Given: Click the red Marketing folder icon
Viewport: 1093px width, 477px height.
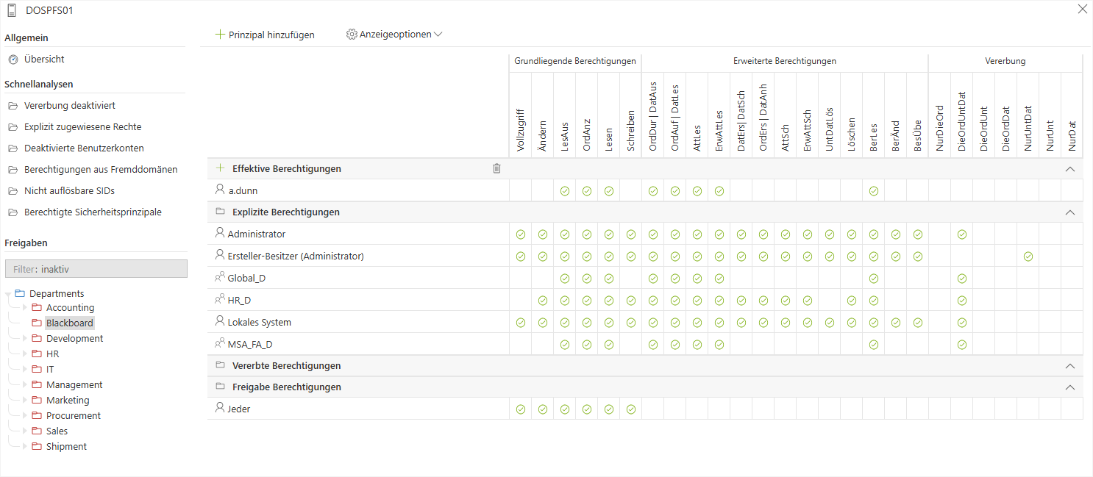Looking at the screenshot, I should (37, 400).
